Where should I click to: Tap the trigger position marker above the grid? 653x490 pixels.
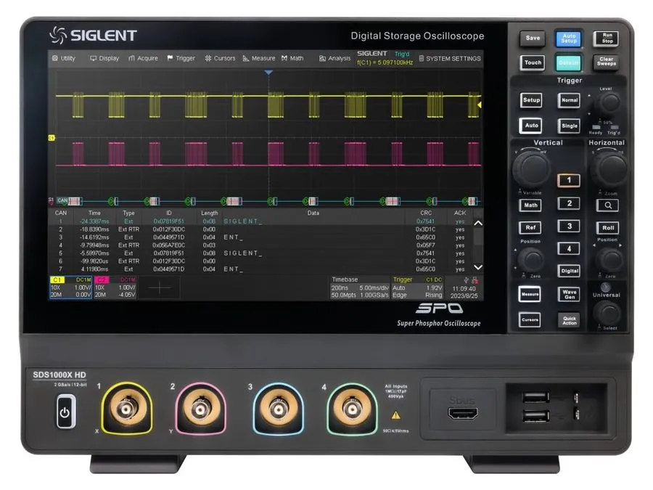(x=268, y=73)
